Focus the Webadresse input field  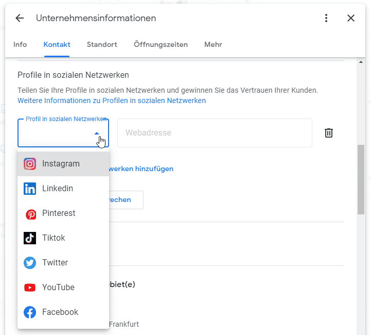pyautogui.click(x=215, y=133)
